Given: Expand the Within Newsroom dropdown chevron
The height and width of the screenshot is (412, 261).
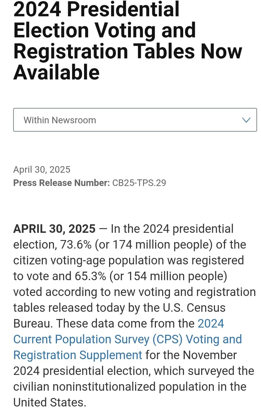Looking at the screenshot, I should click(246, 120).
